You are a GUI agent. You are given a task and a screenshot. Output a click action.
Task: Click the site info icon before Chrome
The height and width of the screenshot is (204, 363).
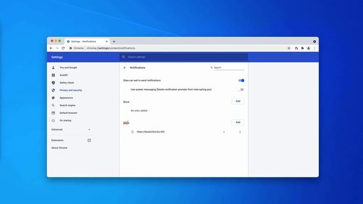tap(70, 48)
